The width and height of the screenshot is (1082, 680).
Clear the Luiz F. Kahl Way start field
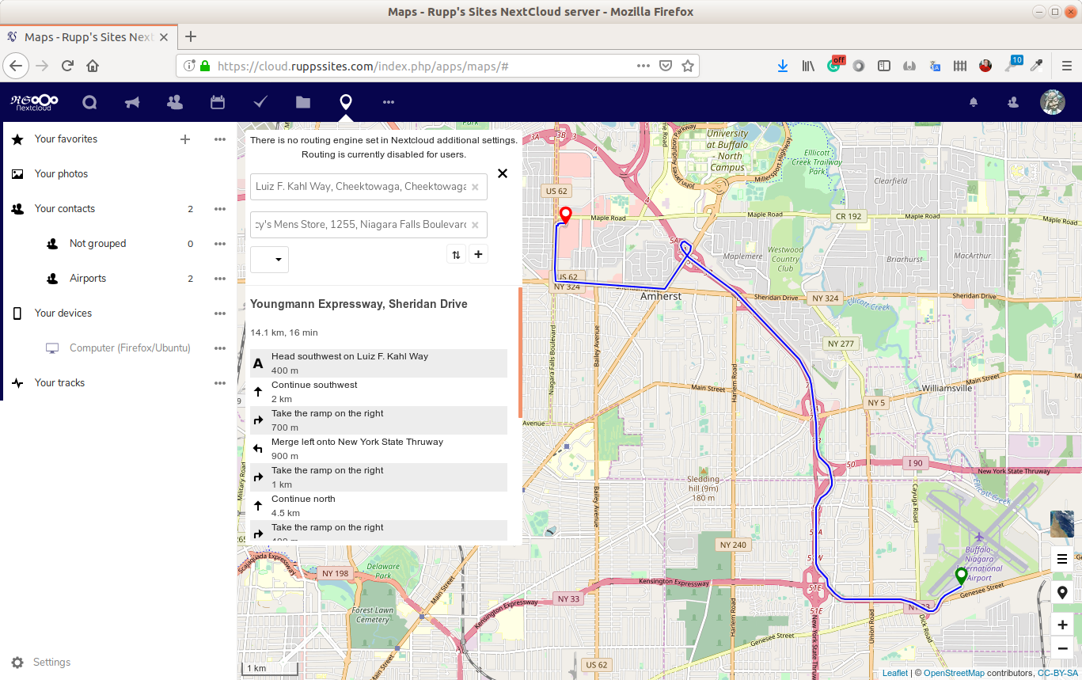[475, 187]
